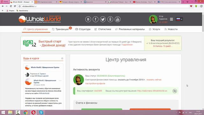Screen dimensions: 204x115
Task: Click the browser back arrow
Action: pos(3,6)
